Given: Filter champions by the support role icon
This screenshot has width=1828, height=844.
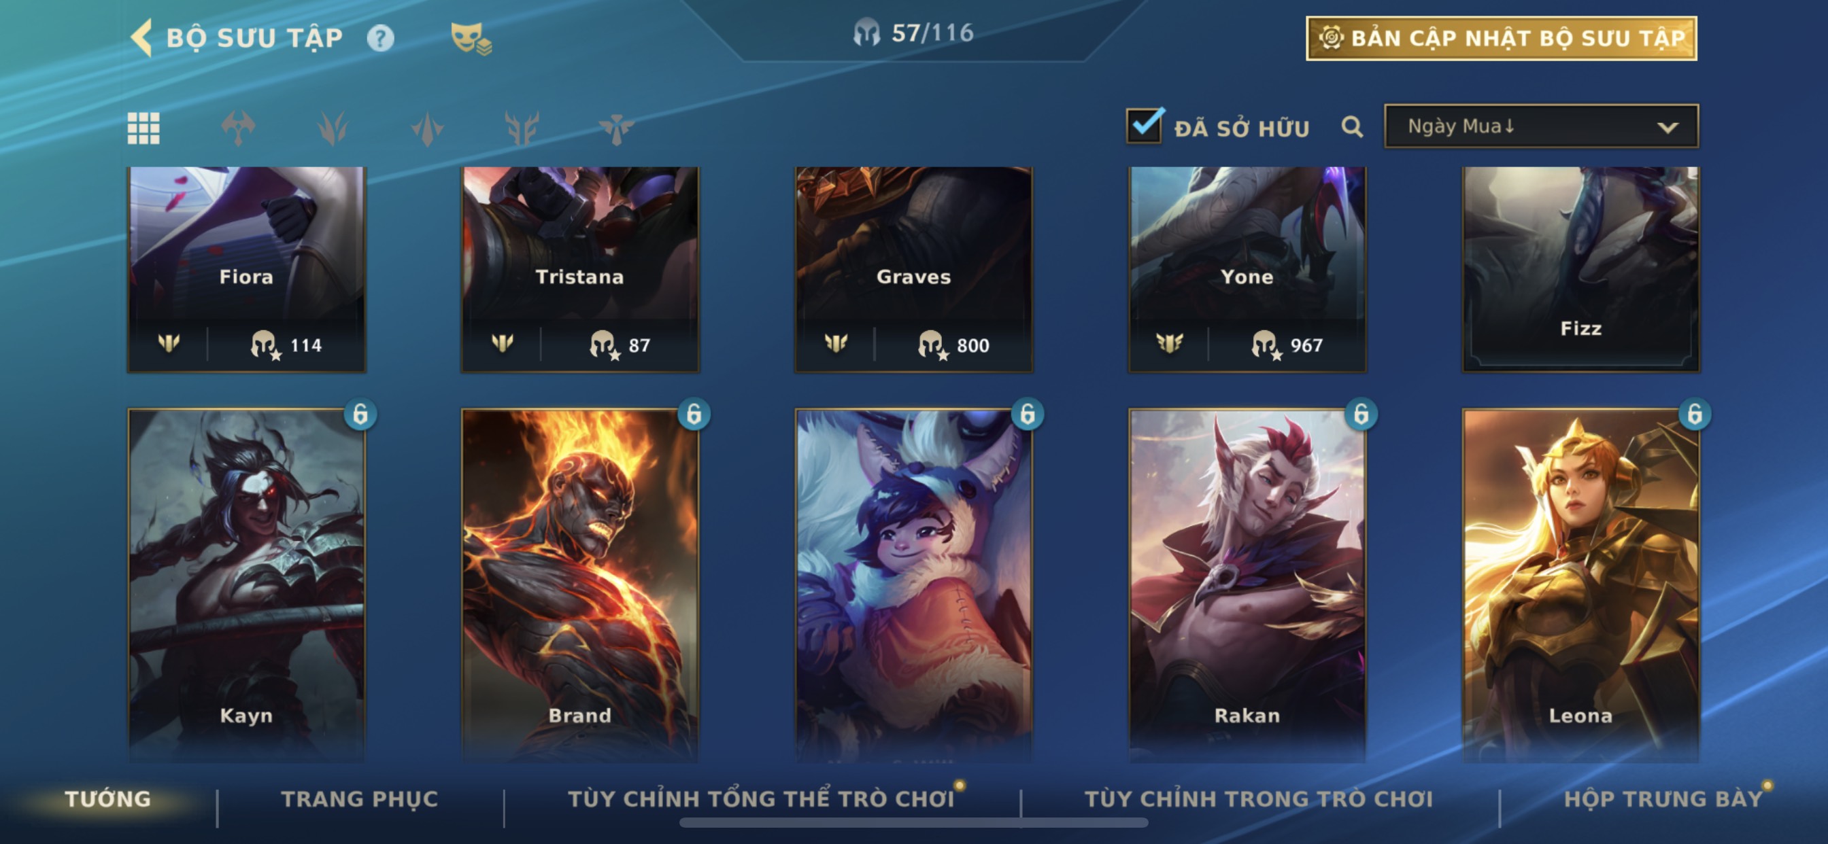Looking at the screenshot, I should click(616, 128).
